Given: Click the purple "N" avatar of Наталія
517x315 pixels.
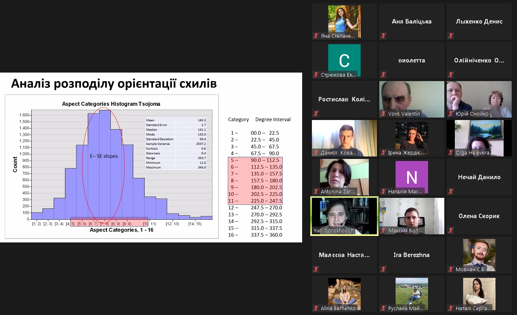Looking at the screenshot, I should [411, 177].
